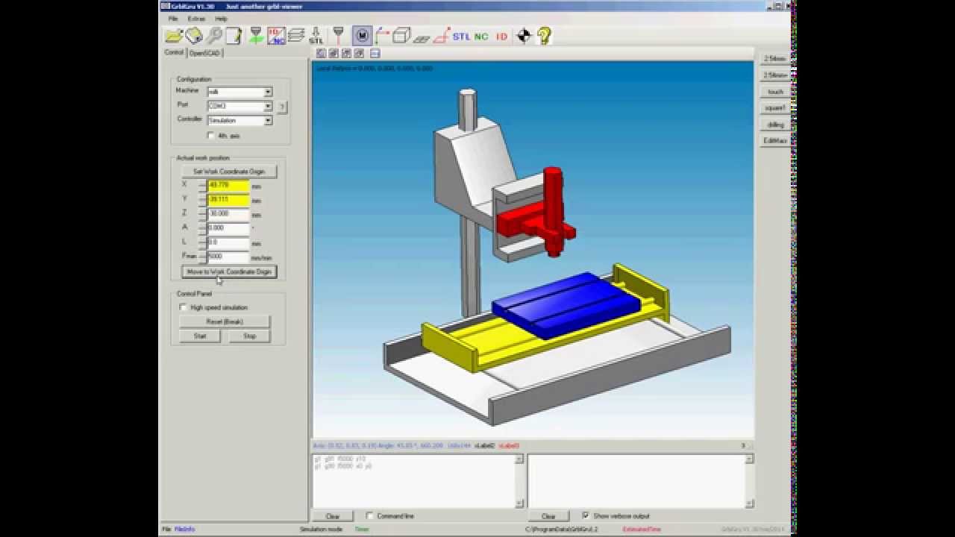Click the second toolbar icon beside the folder

pos(194,35)
